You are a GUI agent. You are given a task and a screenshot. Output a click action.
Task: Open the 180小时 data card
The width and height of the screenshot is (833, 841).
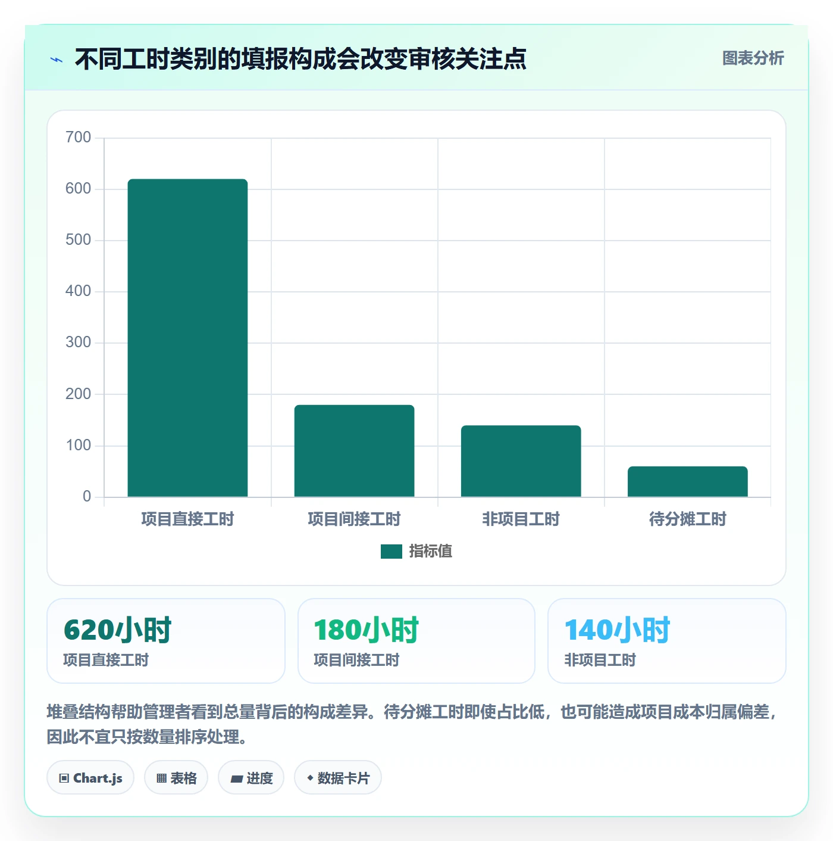[416, 641]
